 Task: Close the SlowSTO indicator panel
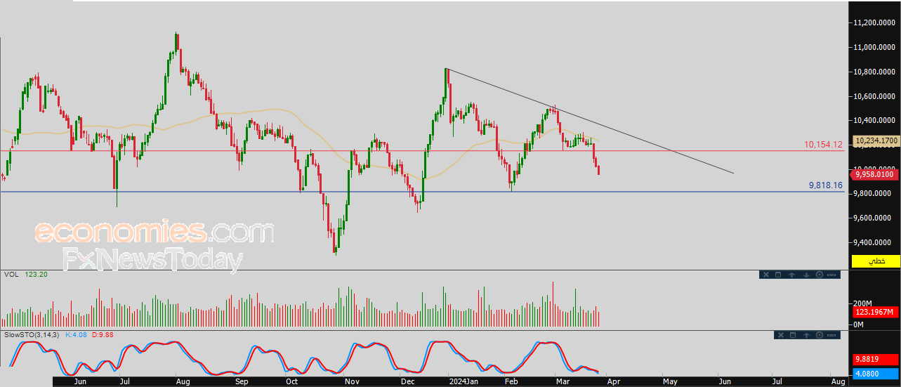pyautogui.click(x=780, y=336)
